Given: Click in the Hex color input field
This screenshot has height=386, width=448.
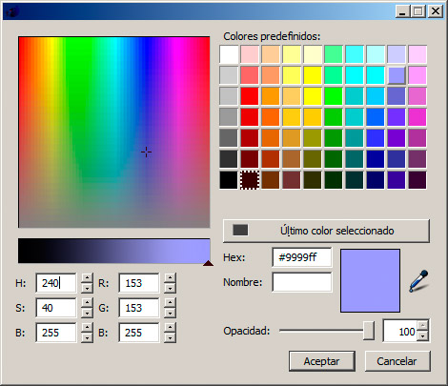Looking at the screenshot, I should tap(302, 257).
